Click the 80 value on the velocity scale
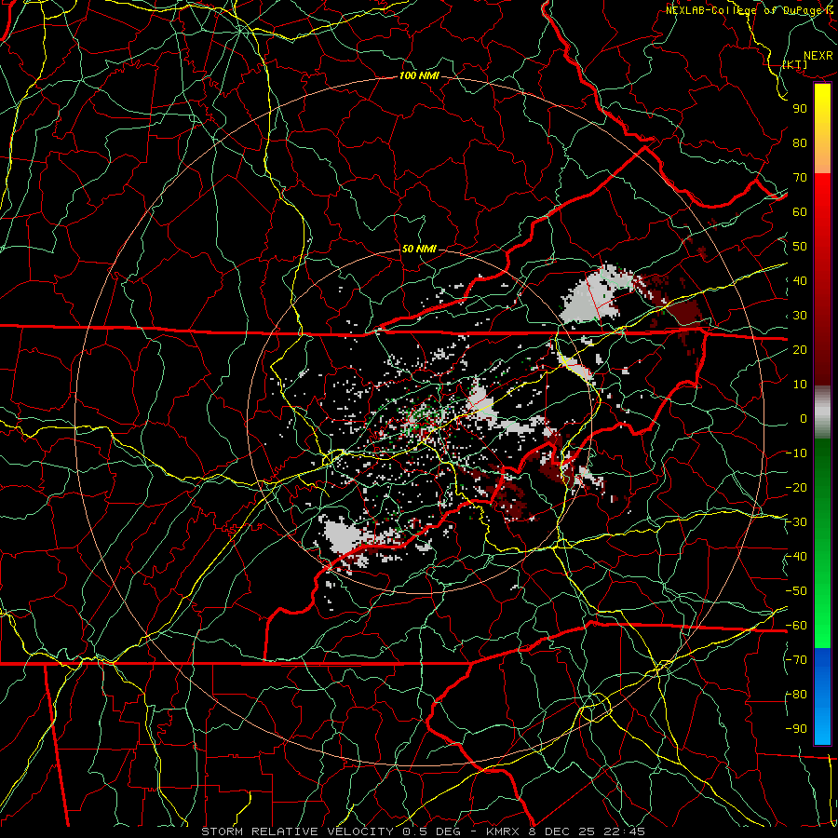 click(x=800, y=142)
